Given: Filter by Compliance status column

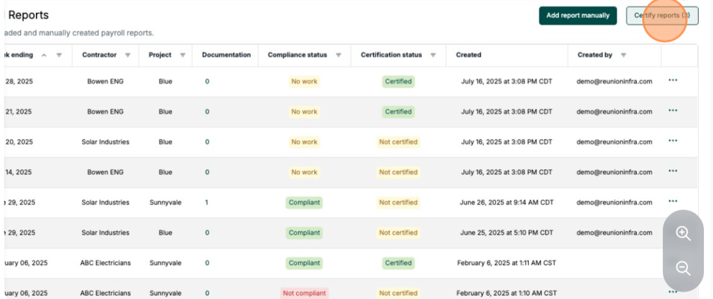Looking at the screenshot, I should point(338,55).
